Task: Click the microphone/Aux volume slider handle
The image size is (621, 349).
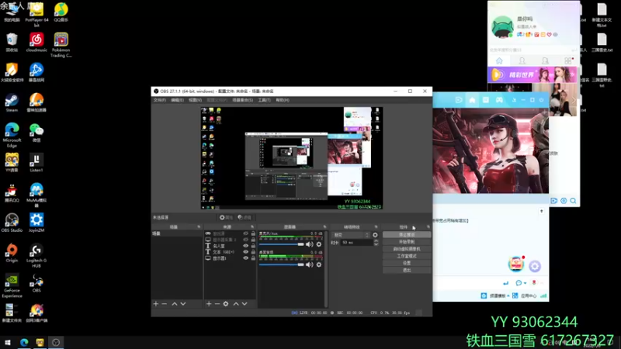Action: pos(300,244)
